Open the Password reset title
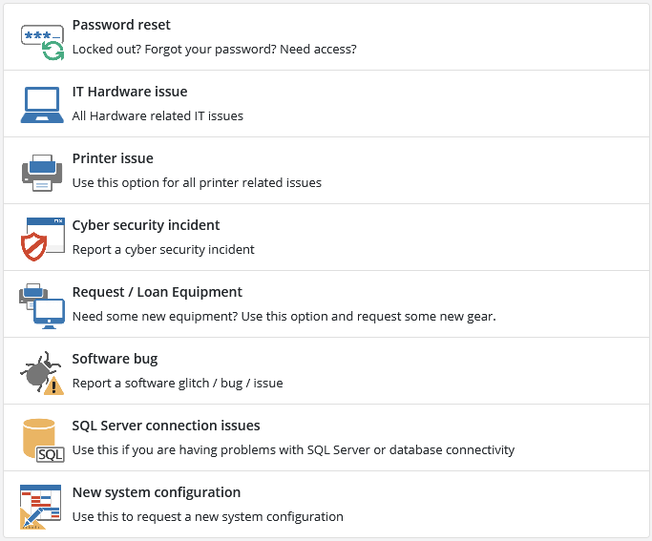The height and width of the screenshot is (541, 652). click(121, 25)
